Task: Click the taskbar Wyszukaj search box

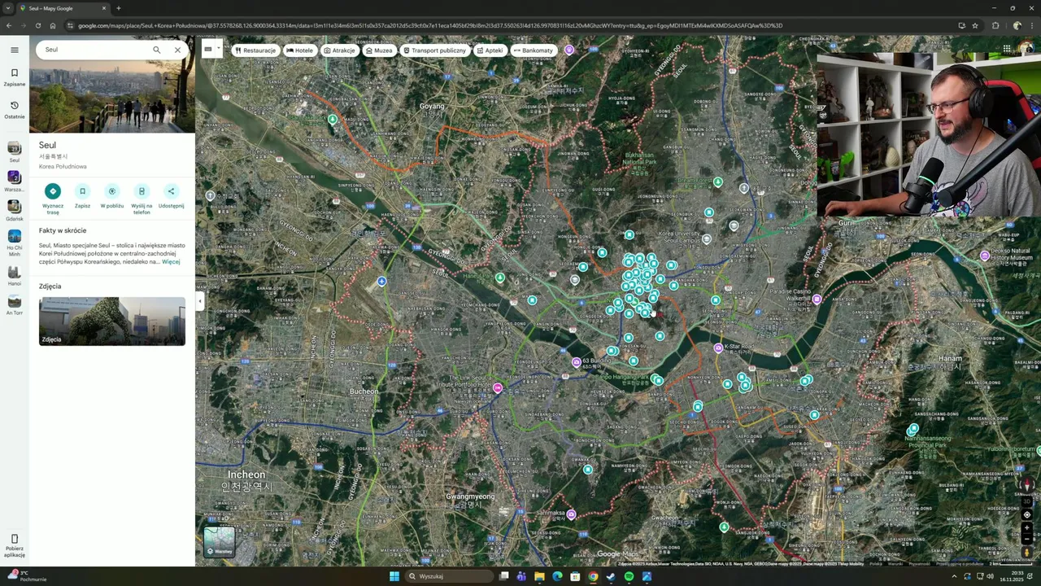Action: click(x=450, y=576)
